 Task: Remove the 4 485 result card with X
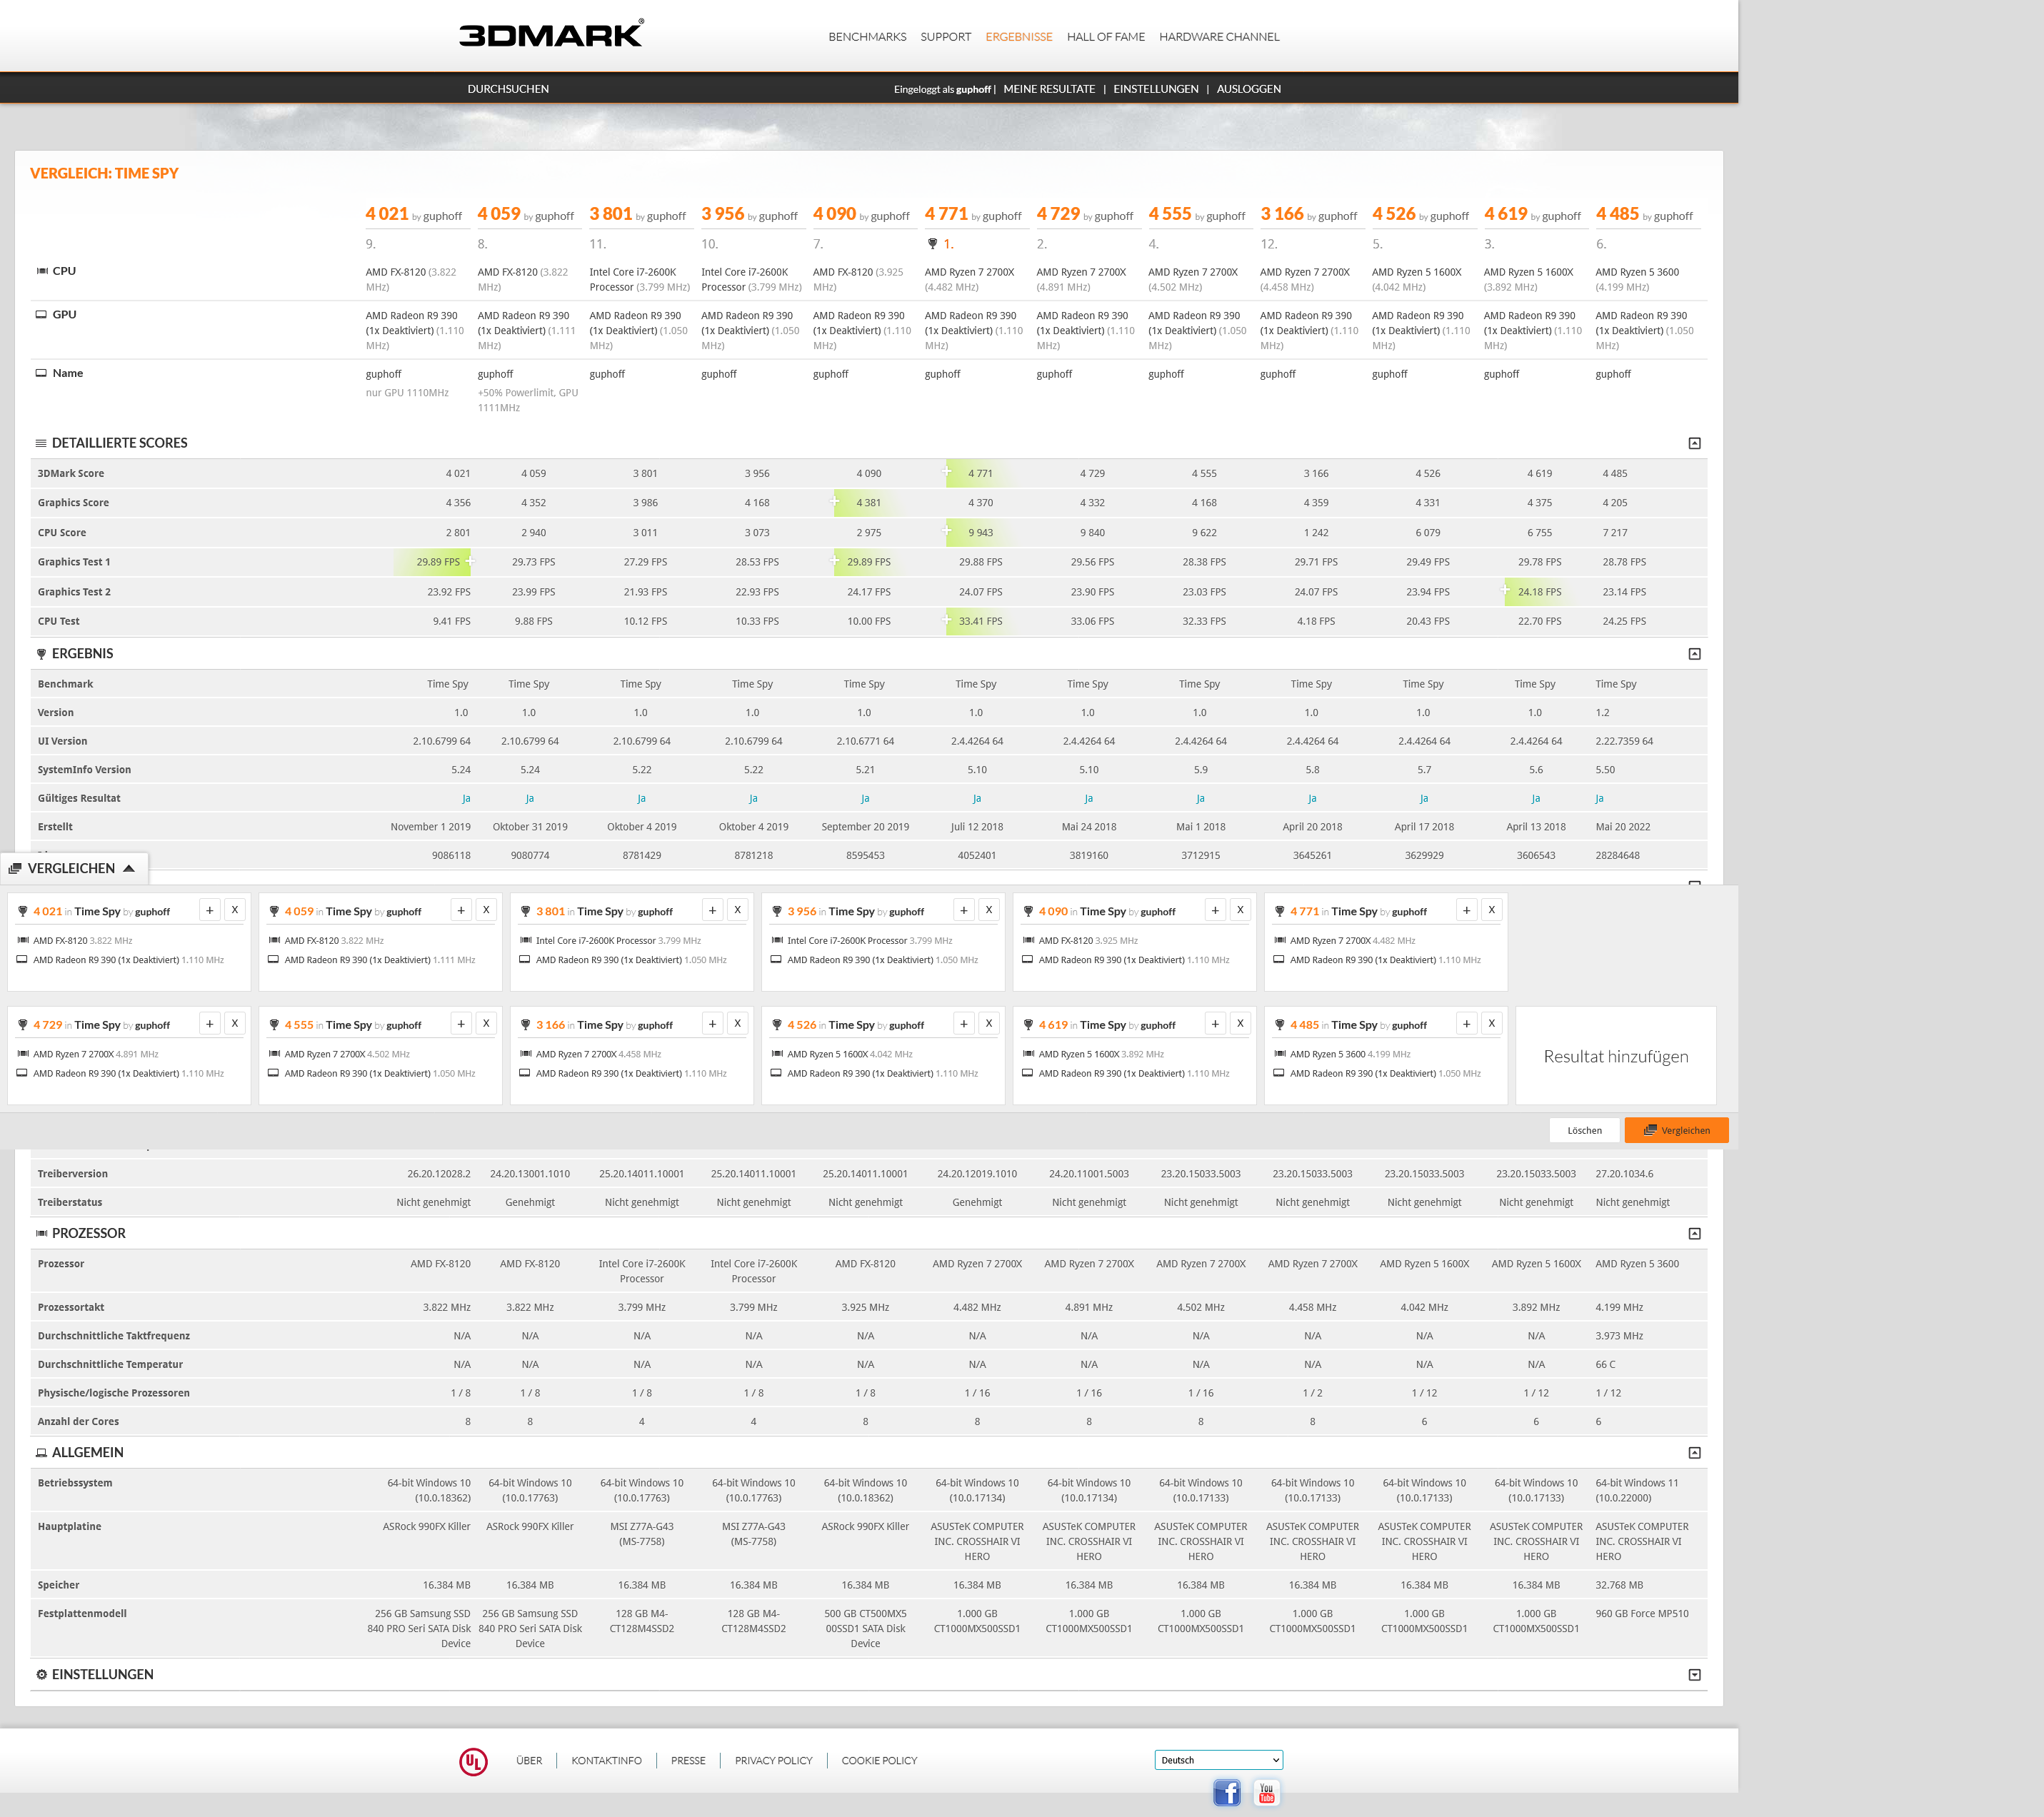coord(1492,1025)
